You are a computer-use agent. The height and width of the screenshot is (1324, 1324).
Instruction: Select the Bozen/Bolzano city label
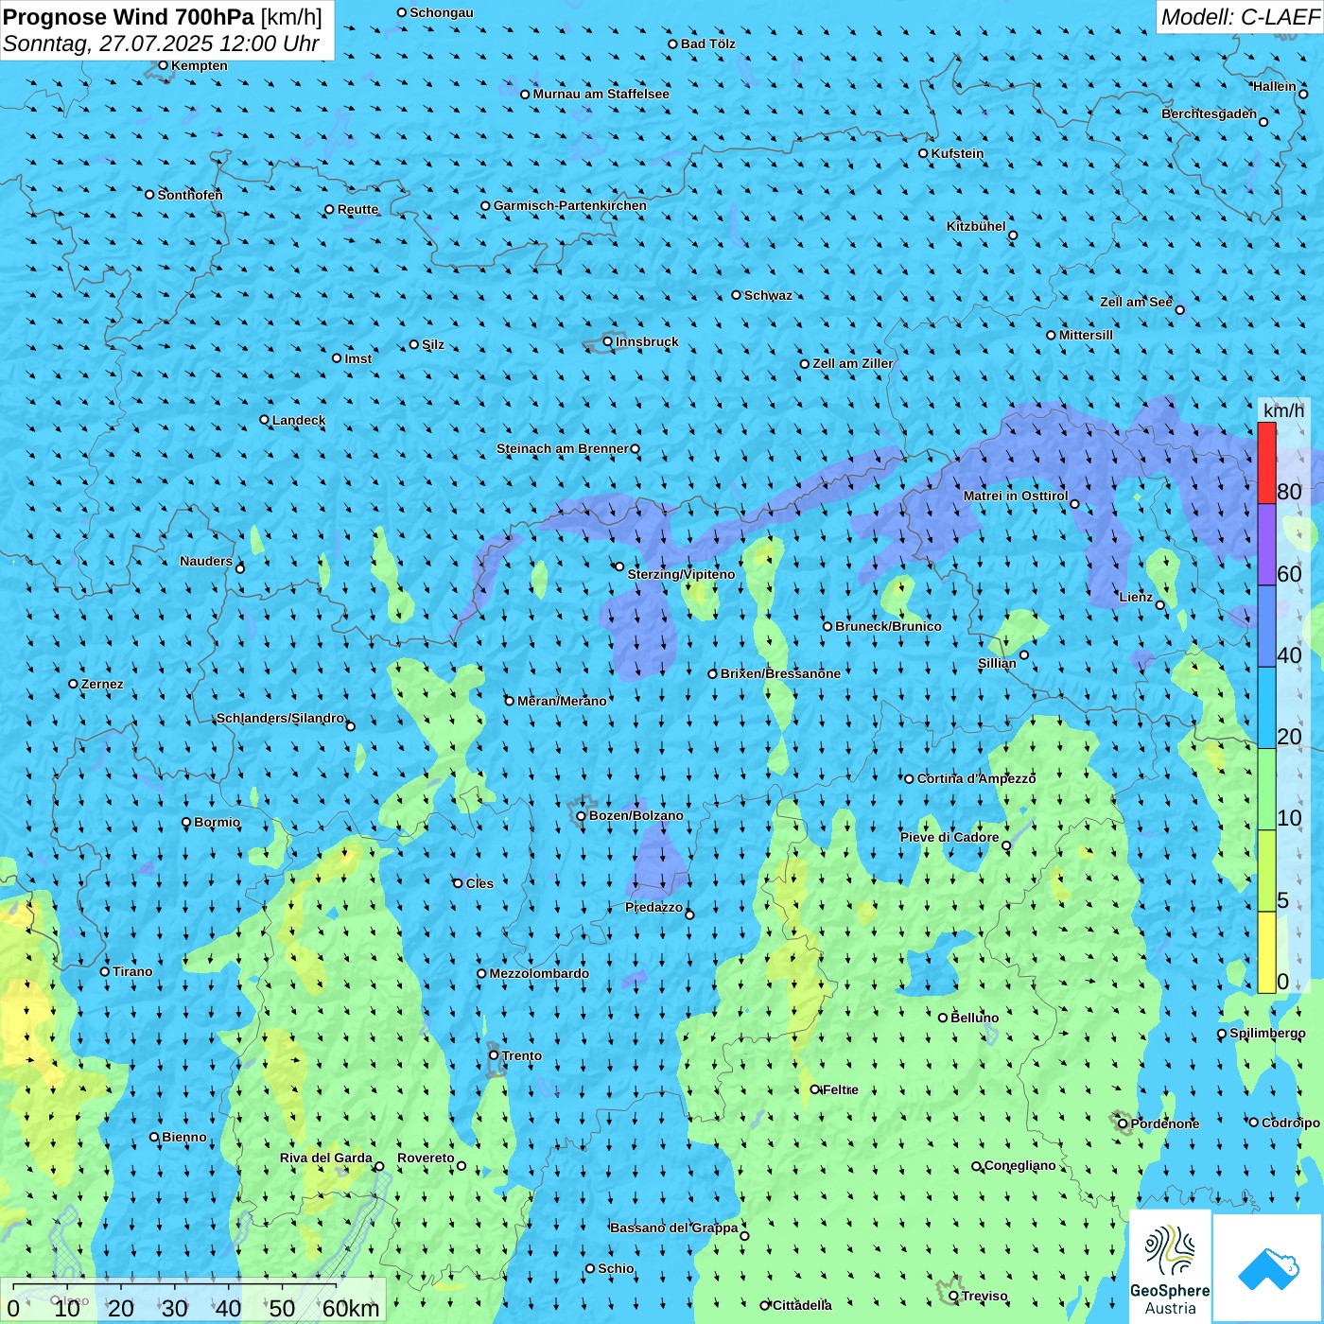click(x=636, y=815)
